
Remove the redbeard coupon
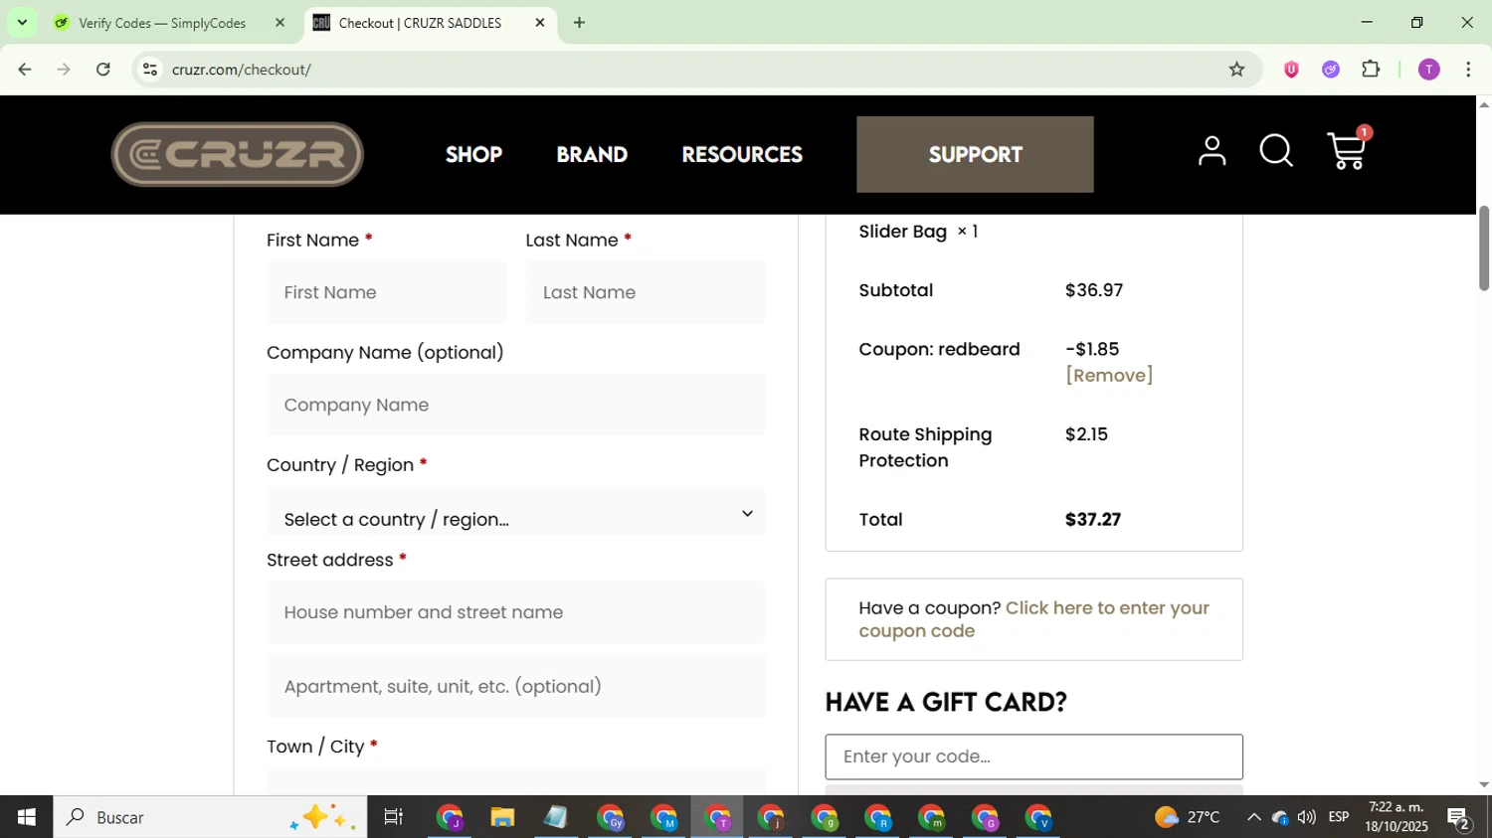(x=1109, y=375)
